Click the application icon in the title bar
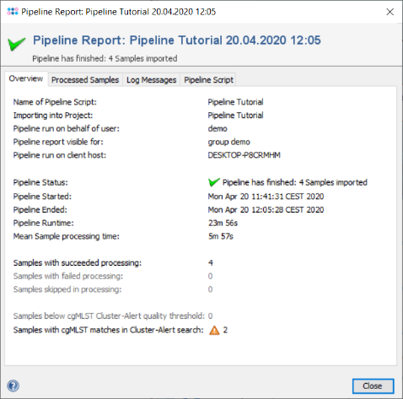Screen dimensions: 403x399 [13, 12]
